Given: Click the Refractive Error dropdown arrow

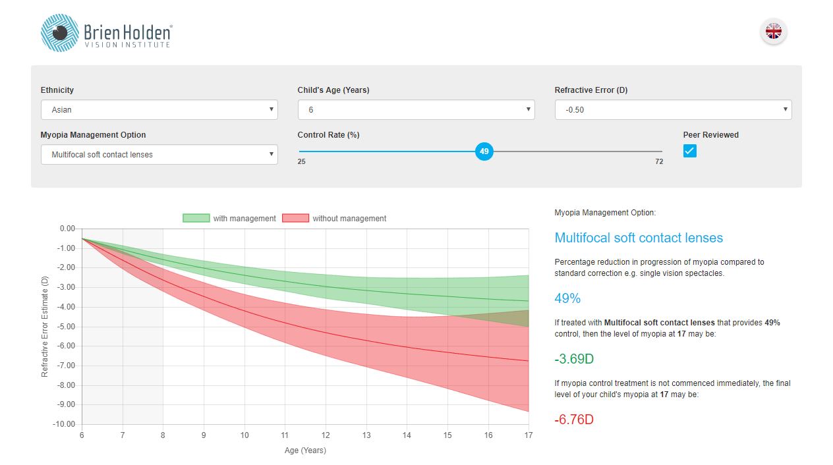Looking at the screenshot, I should [x=785, y=109].
